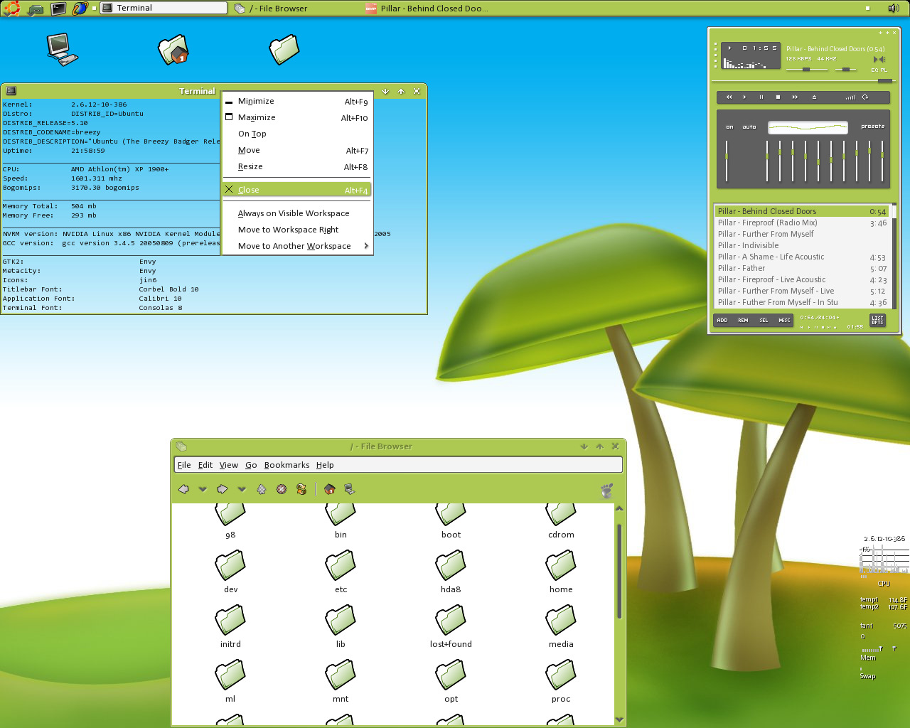Open the Ubuntu main menu icon
The image size is (910, 728).
click(x=11, y=9)
